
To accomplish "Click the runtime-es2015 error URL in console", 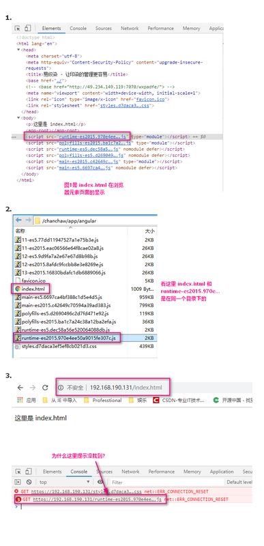I will 97,499.
